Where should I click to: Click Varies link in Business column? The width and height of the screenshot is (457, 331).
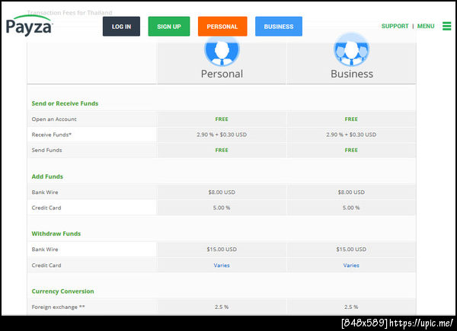point(351,266)
